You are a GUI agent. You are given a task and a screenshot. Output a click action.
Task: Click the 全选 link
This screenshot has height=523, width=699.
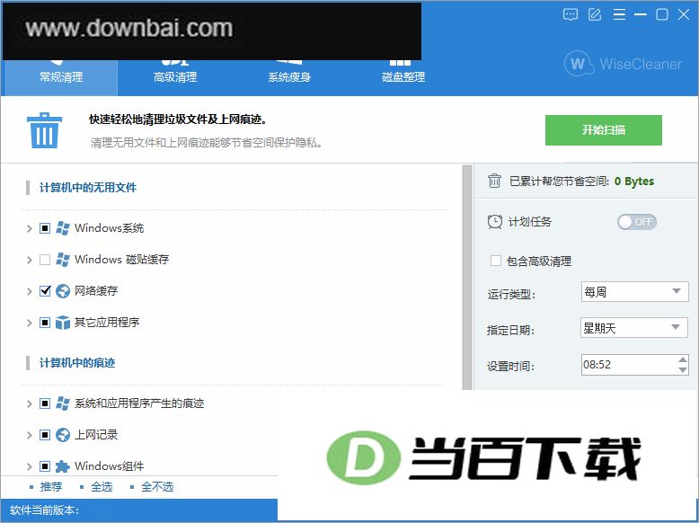pos(102,487)
